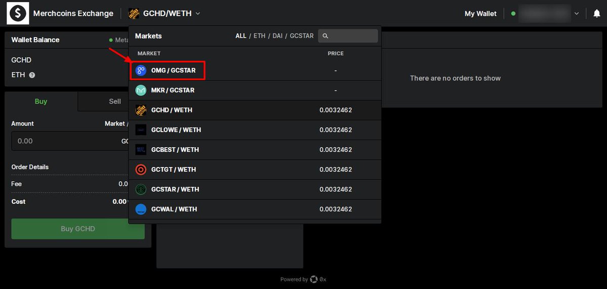Image resolution: width=607 pixels, height=289 pixels.
Task: Focus the Amount input field
Action: click(71, 141)
